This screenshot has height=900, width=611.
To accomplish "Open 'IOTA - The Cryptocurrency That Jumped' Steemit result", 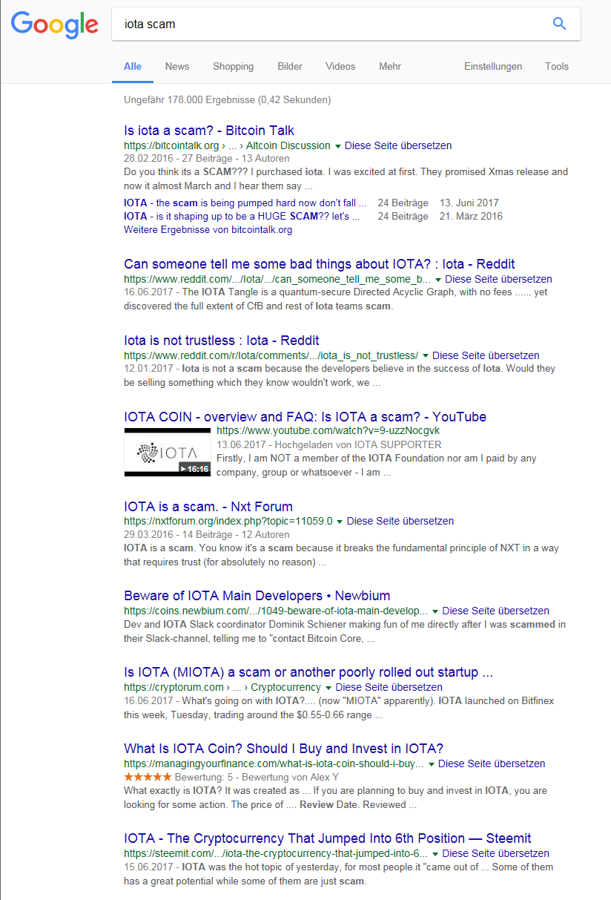I will point(328,838).
